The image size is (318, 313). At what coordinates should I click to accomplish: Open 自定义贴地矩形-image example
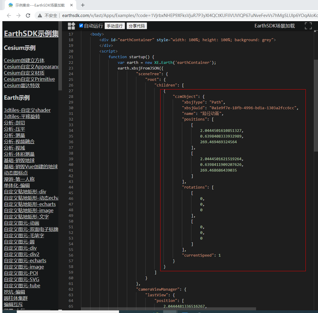click(x=29, y=211)
